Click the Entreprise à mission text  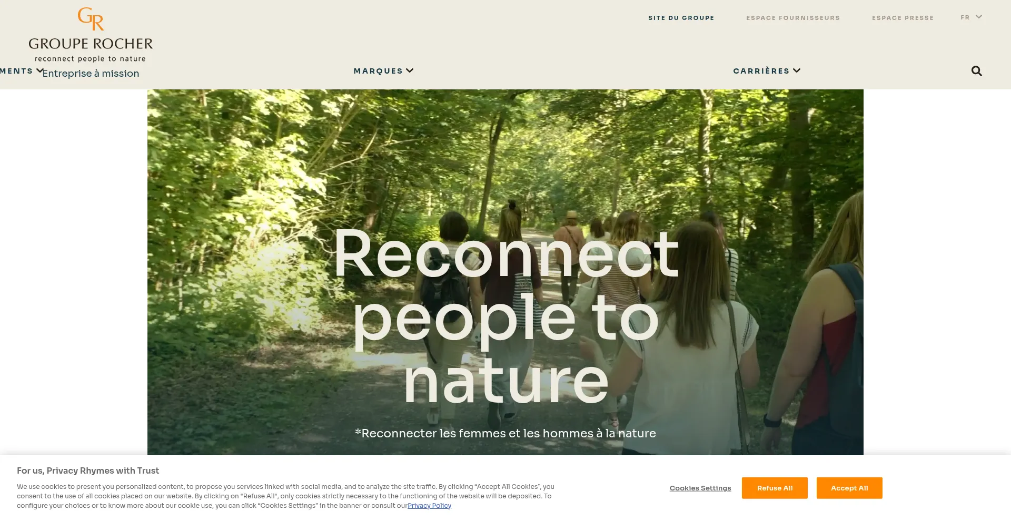coord(91,74)
